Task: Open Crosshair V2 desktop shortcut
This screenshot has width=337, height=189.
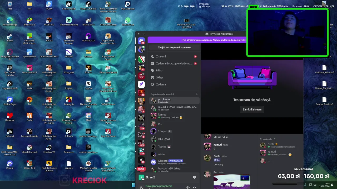Action: (49, 149)
